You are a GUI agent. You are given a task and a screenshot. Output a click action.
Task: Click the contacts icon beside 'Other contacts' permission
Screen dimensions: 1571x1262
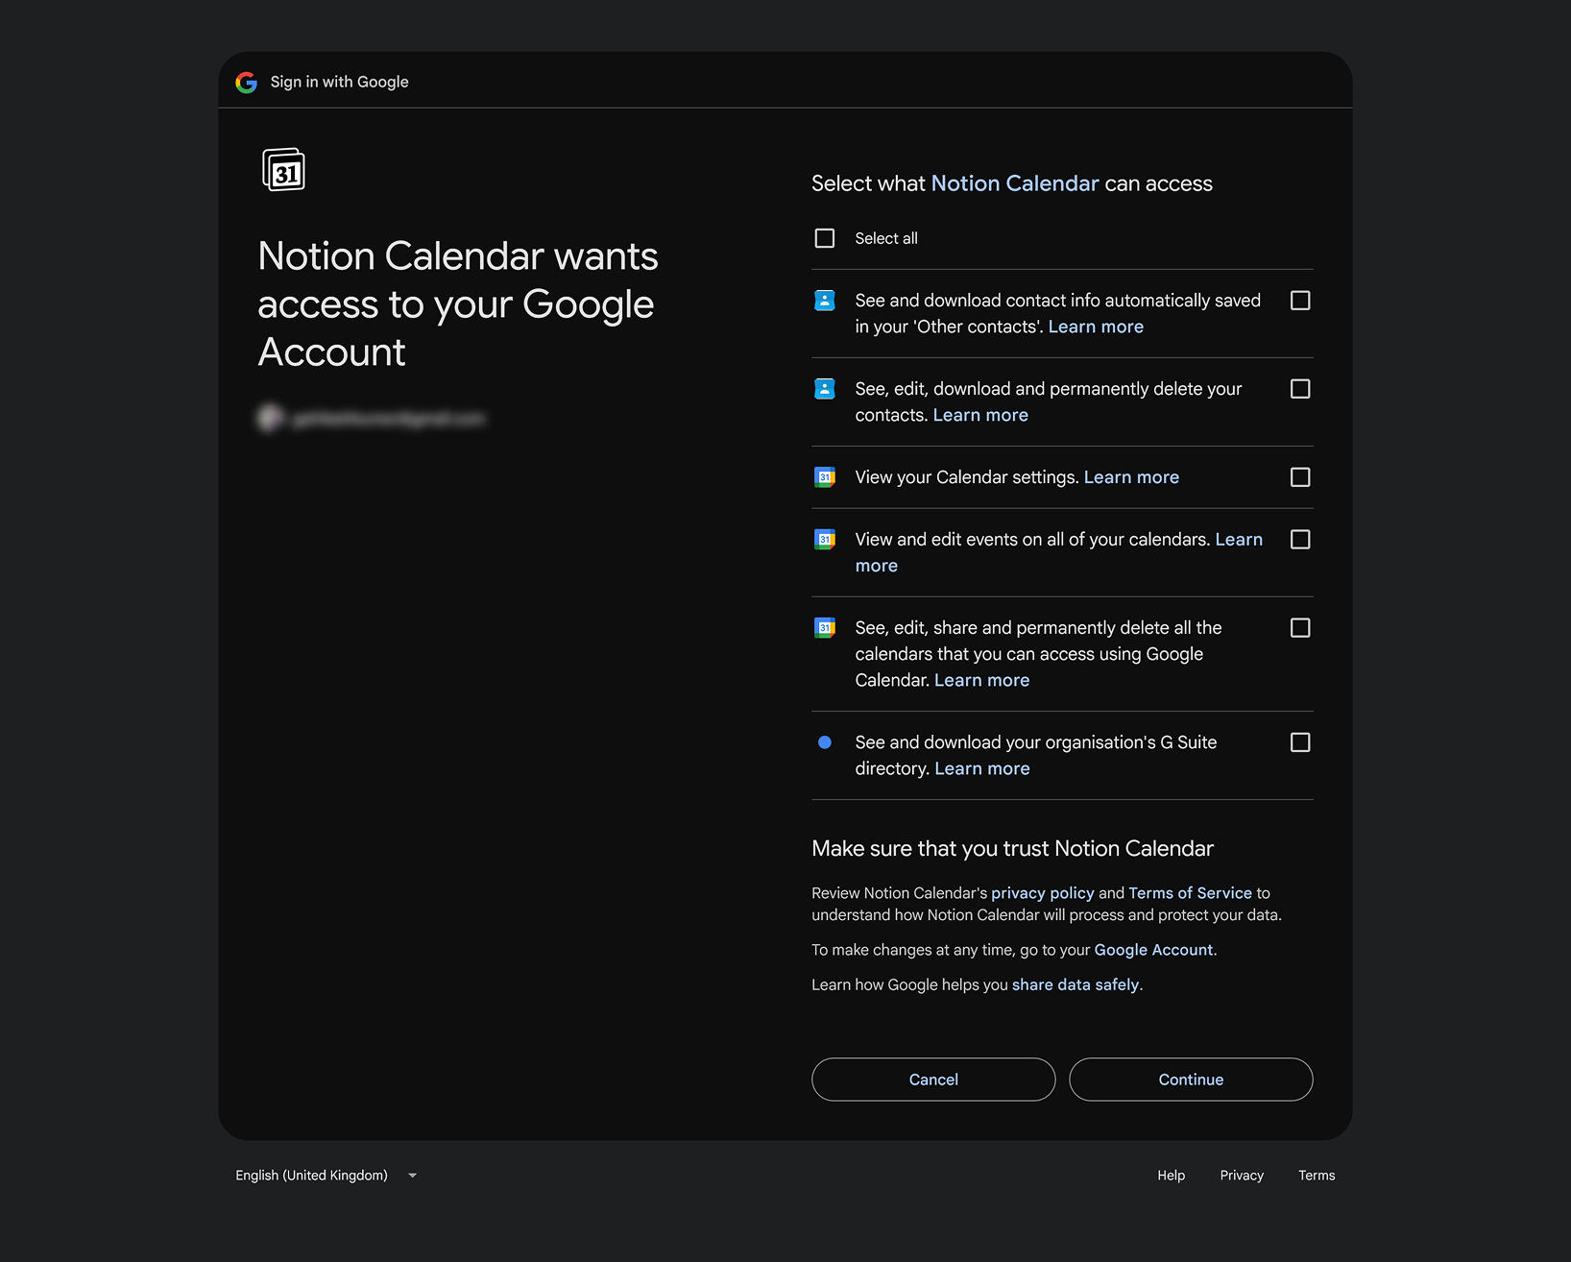pos(825,301)
